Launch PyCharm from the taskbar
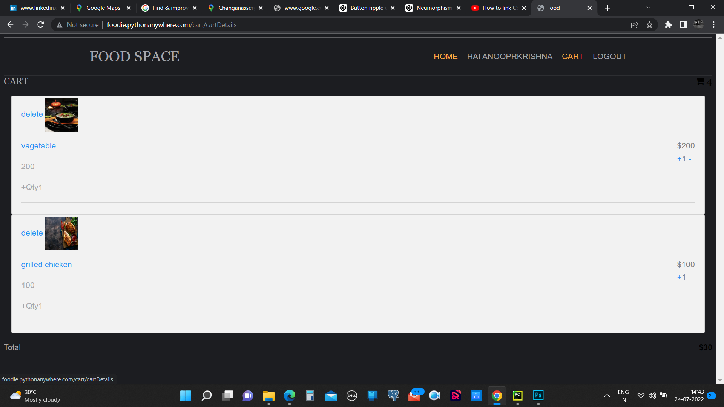Viewport: 724px width, 407px height. click(x=517, y=396)
